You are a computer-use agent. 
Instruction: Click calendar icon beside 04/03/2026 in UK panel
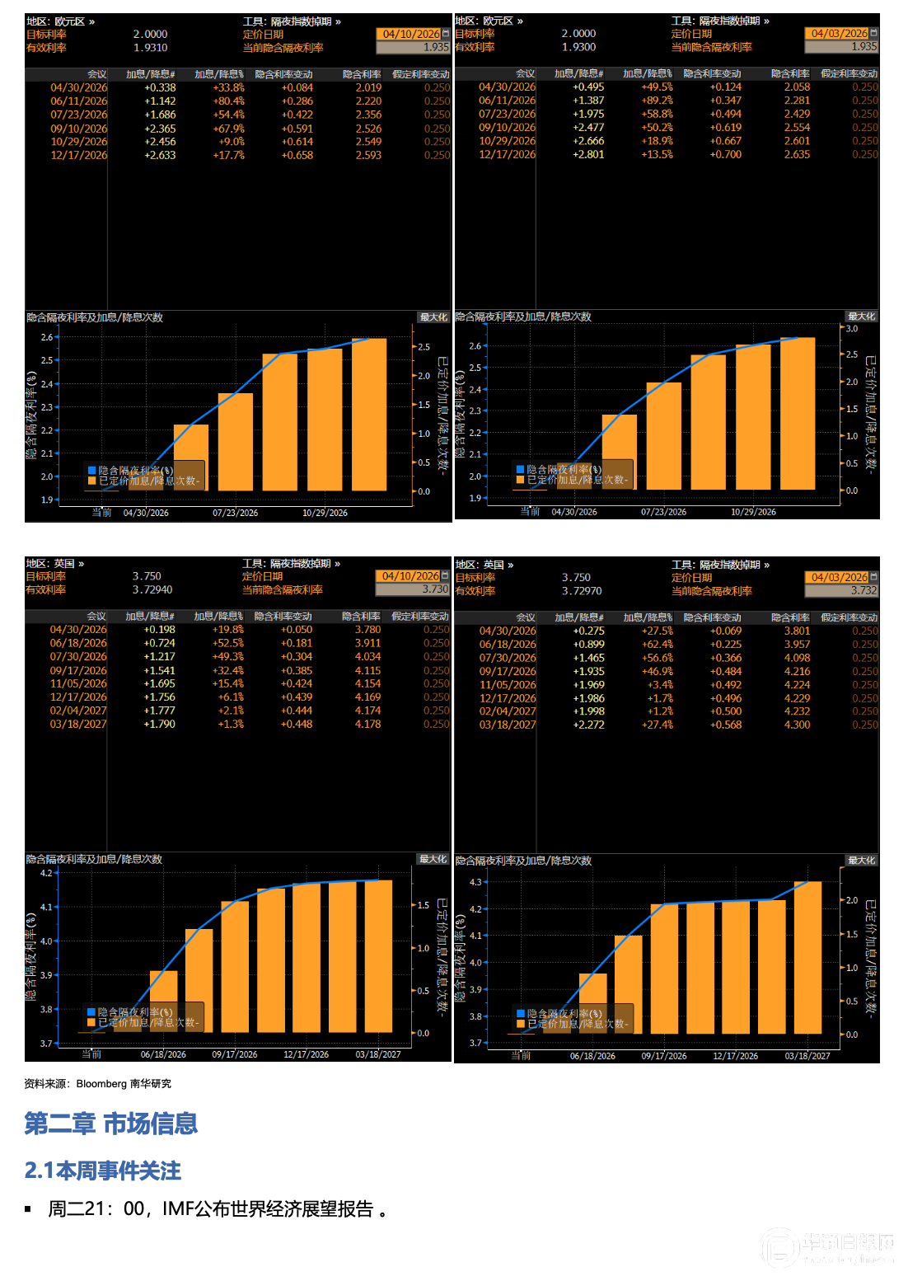pos(874,577)
